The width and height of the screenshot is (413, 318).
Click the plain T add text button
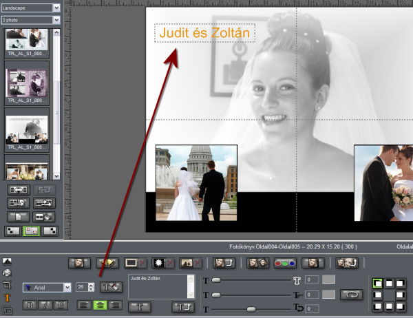pos(139,307)
